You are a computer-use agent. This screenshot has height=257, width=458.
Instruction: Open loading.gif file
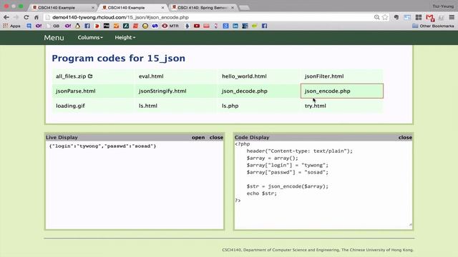(70, 106)
